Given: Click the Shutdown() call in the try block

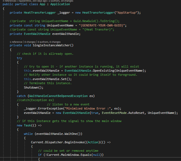Looking at the screenshot, I should 34,87.
